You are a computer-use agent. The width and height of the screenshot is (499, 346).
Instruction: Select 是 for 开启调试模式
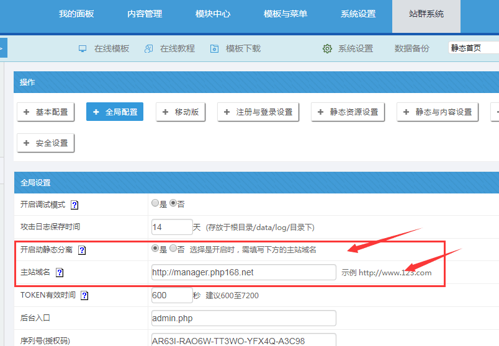pyautogui.click(x=155, y=203)
